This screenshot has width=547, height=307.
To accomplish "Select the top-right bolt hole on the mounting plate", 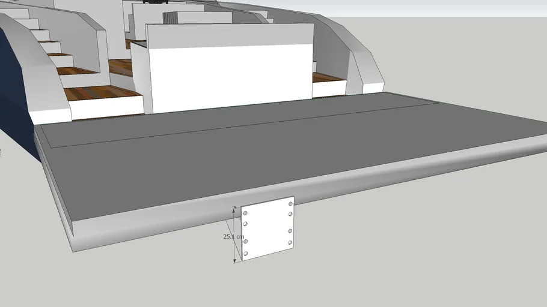I will pyautogui.click(x=290, y=204).
